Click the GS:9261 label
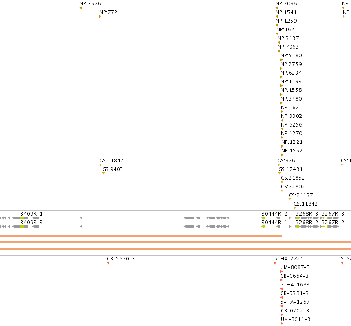This screenshot has height=326, width=351. pos(288,161)
